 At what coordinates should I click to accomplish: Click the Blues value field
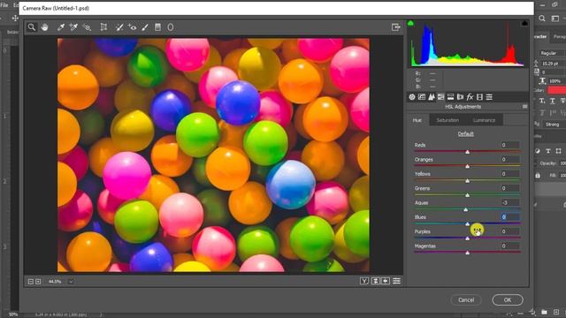[510, 217]
